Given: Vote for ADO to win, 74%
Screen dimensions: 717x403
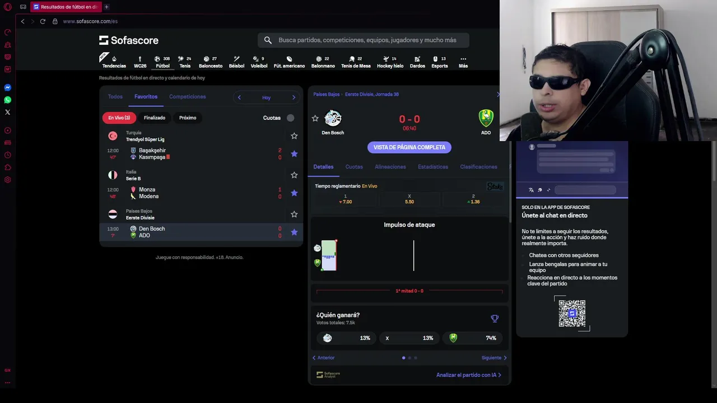Looking at the screenshot, I should point(472,338).
